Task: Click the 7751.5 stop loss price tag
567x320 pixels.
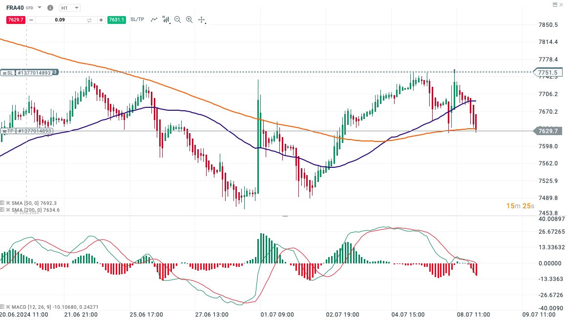Action: 548,73
